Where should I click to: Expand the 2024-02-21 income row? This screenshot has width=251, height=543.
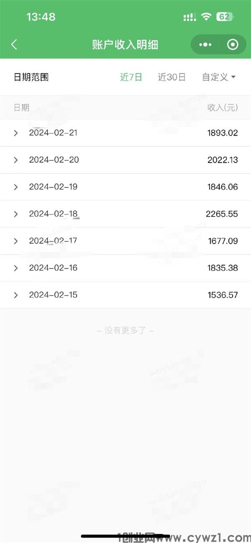click(x=16, y=133)
